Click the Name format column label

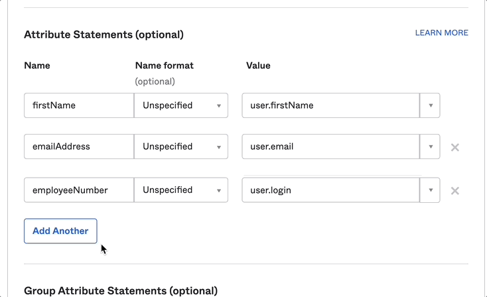(164, 66)
